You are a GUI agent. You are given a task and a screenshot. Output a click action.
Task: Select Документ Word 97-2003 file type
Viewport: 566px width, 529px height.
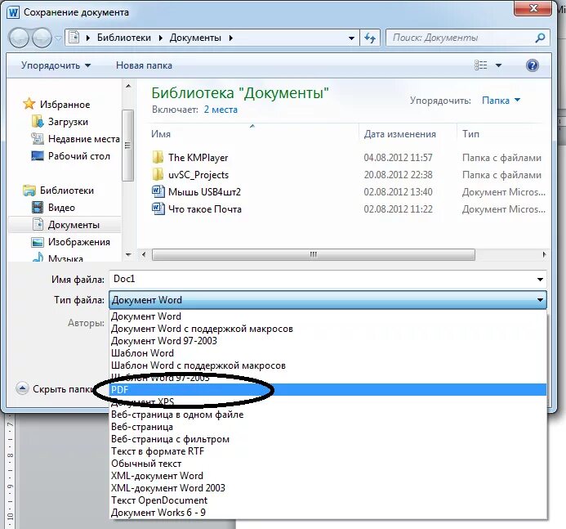[328, 341]
